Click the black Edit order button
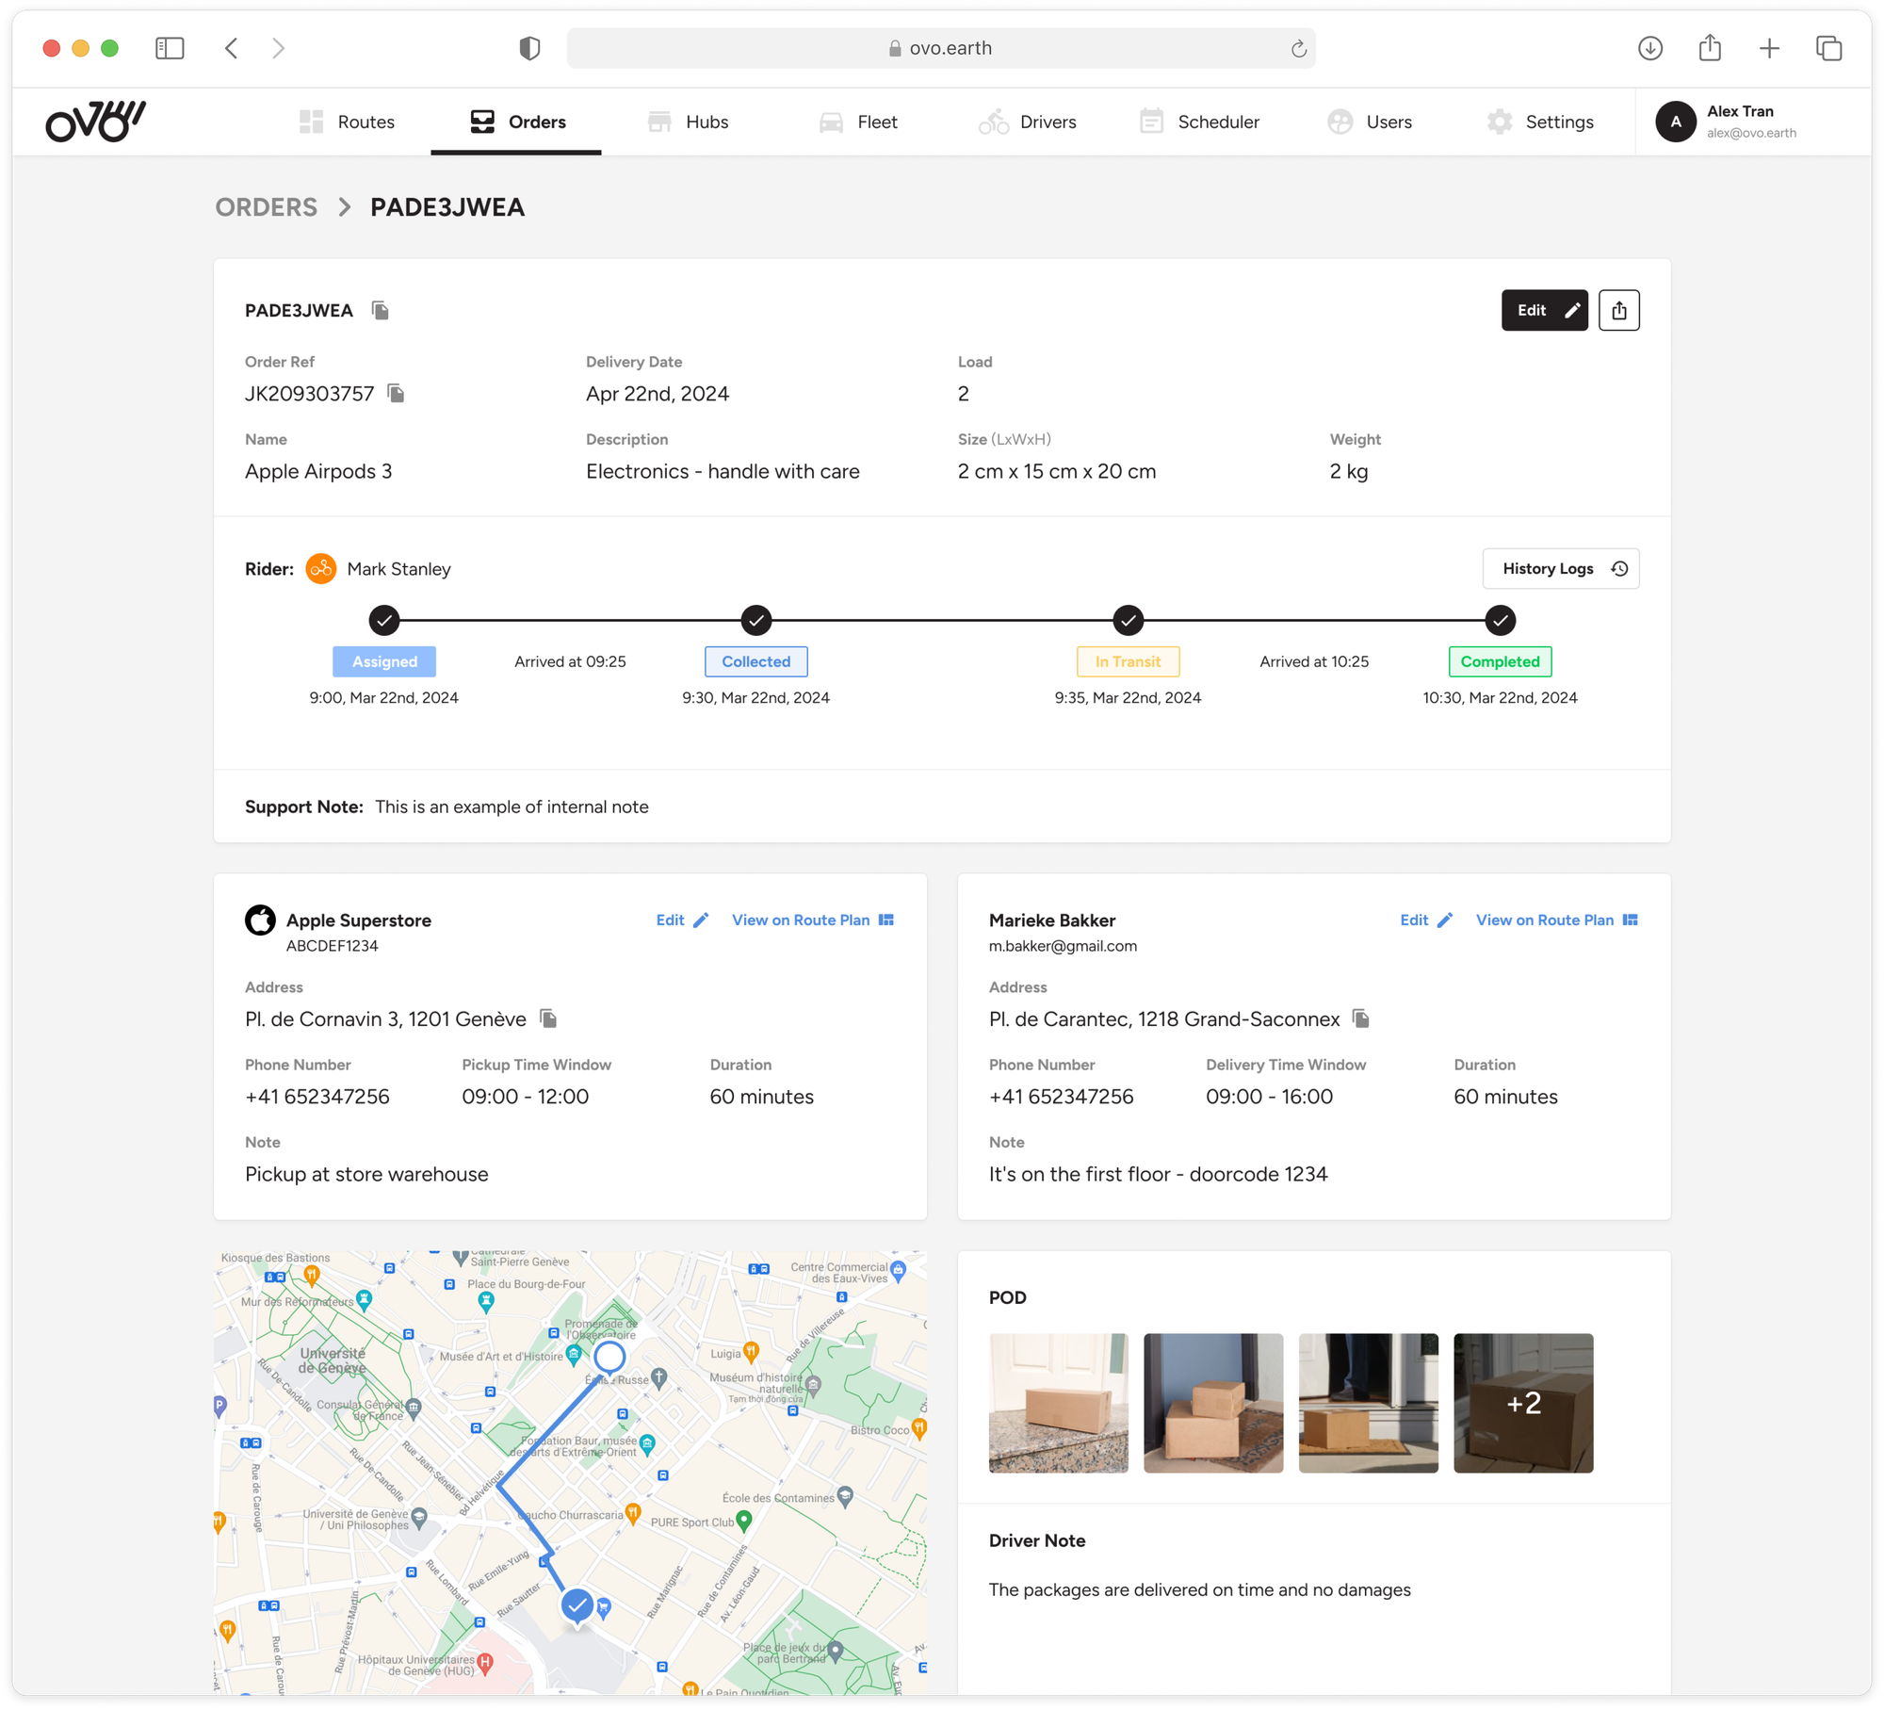 click(x=1544, y=310)
